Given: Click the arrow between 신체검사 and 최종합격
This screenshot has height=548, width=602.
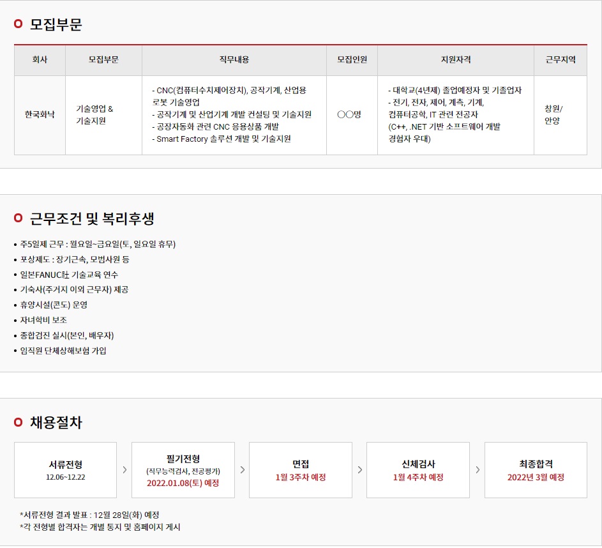Looking at the screenshot, I should 478,470.
